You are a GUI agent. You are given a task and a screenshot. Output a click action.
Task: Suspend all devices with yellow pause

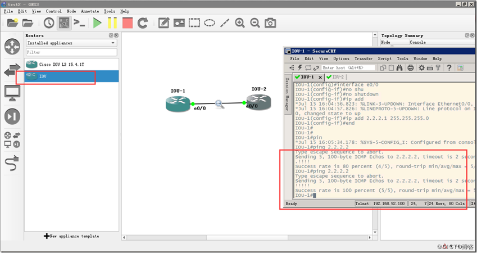112,23
